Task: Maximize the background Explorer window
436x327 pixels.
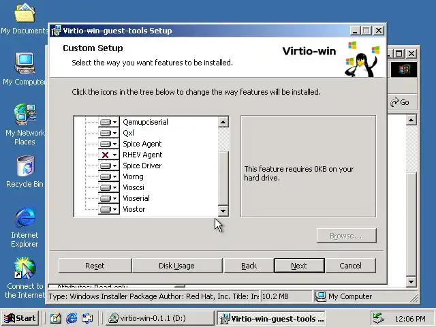Action: coord(399,53)
